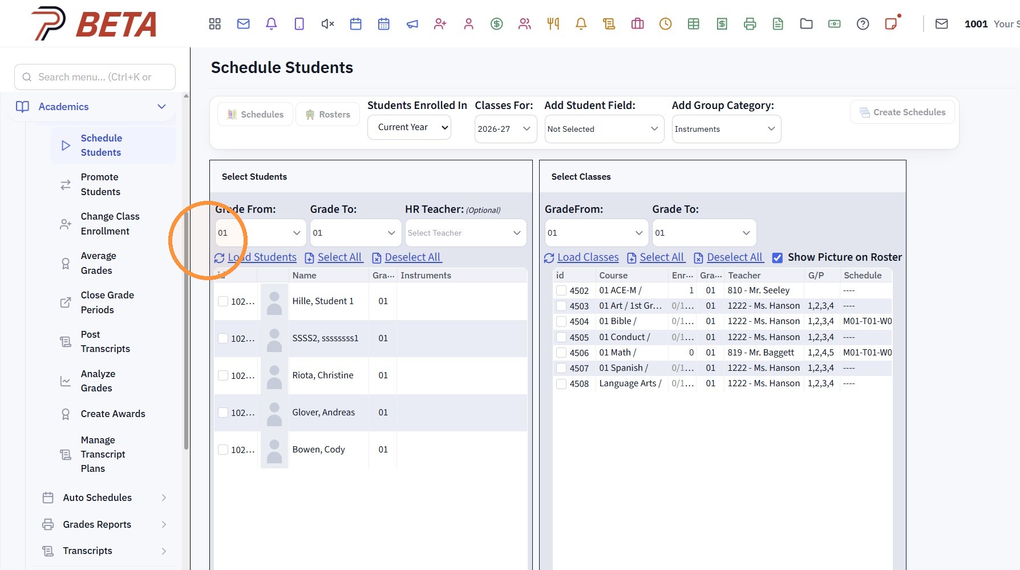Check class 4508 Language Arts
This screenshot has width=1020, height=570.
tap(561, 384)
